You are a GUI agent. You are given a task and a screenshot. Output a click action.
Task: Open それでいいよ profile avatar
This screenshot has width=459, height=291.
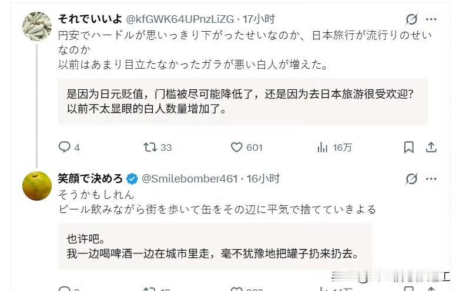click(37, 26)
